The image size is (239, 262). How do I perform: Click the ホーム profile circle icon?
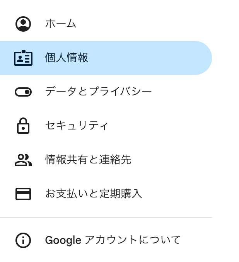coord(23,24)
